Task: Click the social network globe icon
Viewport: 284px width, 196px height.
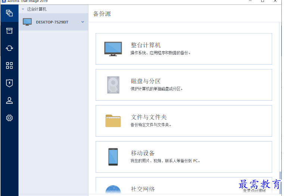Action: point(113,190)
